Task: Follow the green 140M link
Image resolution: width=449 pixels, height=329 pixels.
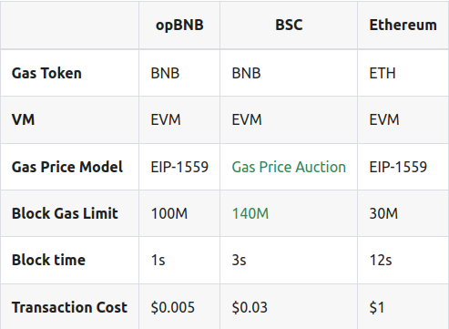Action: click(250, 213)
